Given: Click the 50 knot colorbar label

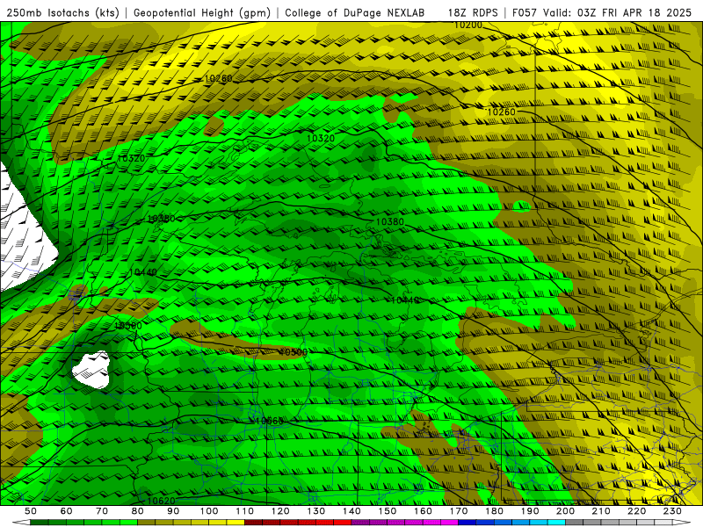Looking at the screenshot, I should tap(31, 511).
